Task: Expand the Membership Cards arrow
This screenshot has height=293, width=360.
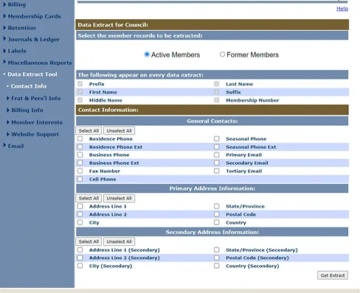Action: (x=4, y=16)
